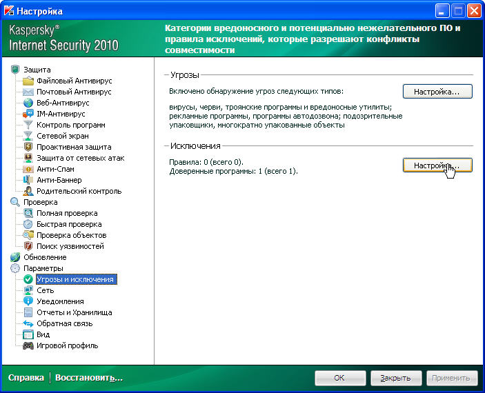485x393 pixels.
Task: Select Веб-Антивирус section
Action: [x=63, y=103]
